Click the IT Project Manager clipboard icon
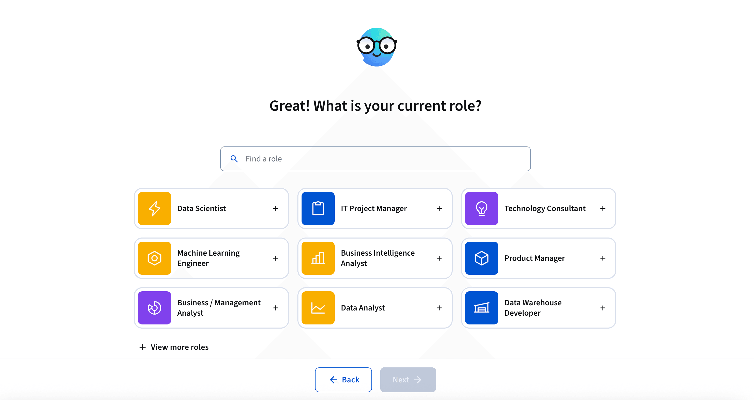This screenshot has width=754, height=400. click(318, 208)
